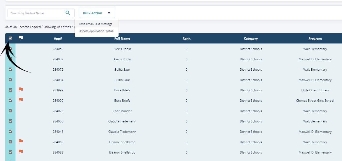This screenshot has width=342, height=161.
Task: Click the Rank column header
Action: [x=186, y=39]
